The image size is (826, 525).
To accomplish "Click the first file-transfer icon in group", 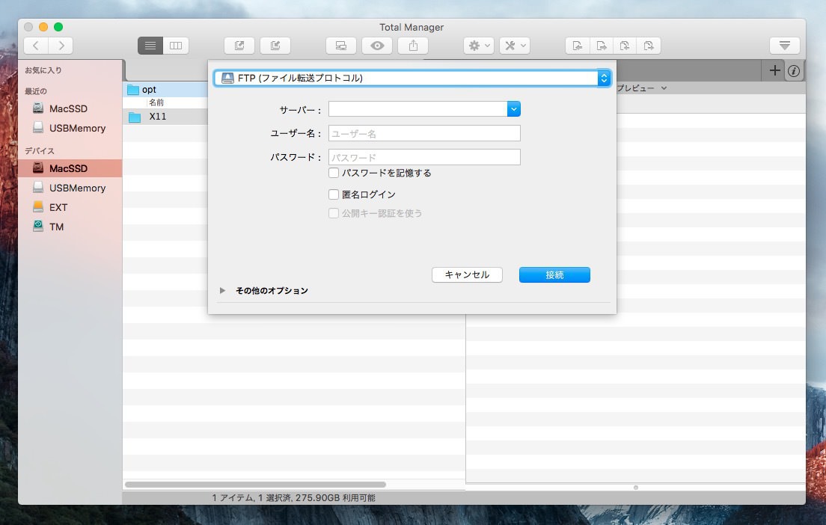I will [578, 46].
